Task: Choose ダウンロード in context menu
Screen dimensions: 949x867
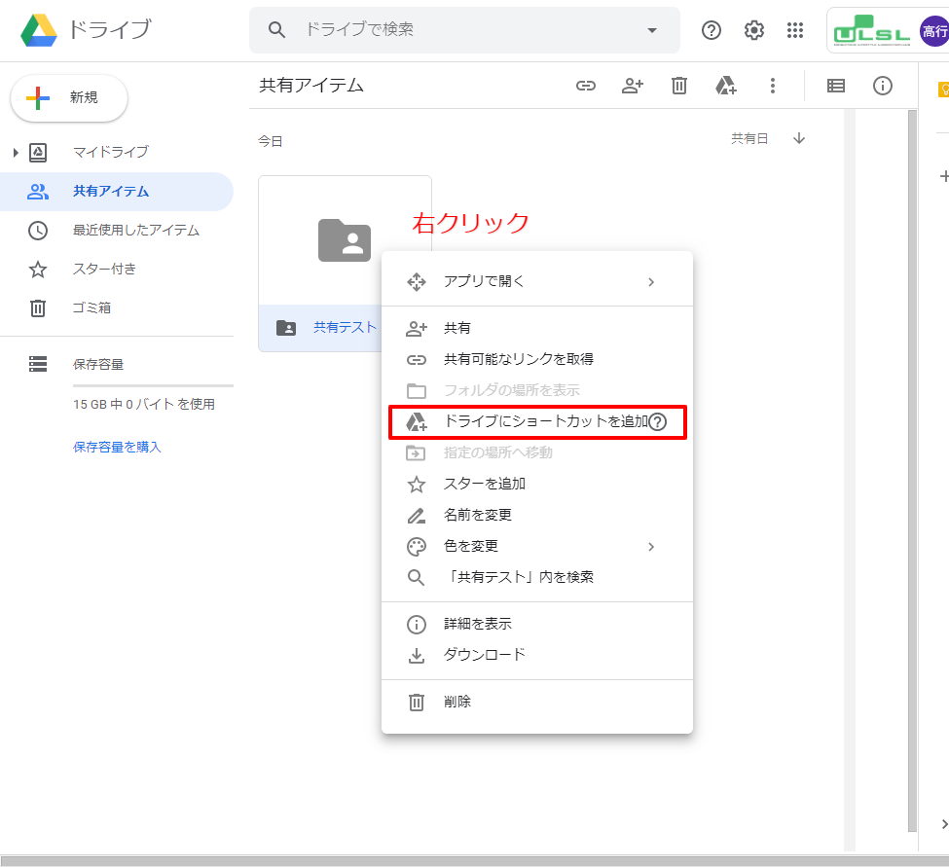Action: click(x=537, y=655)
